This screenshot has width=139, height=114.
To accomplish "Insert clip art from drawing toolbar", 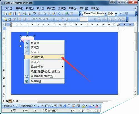I will 74,106.
